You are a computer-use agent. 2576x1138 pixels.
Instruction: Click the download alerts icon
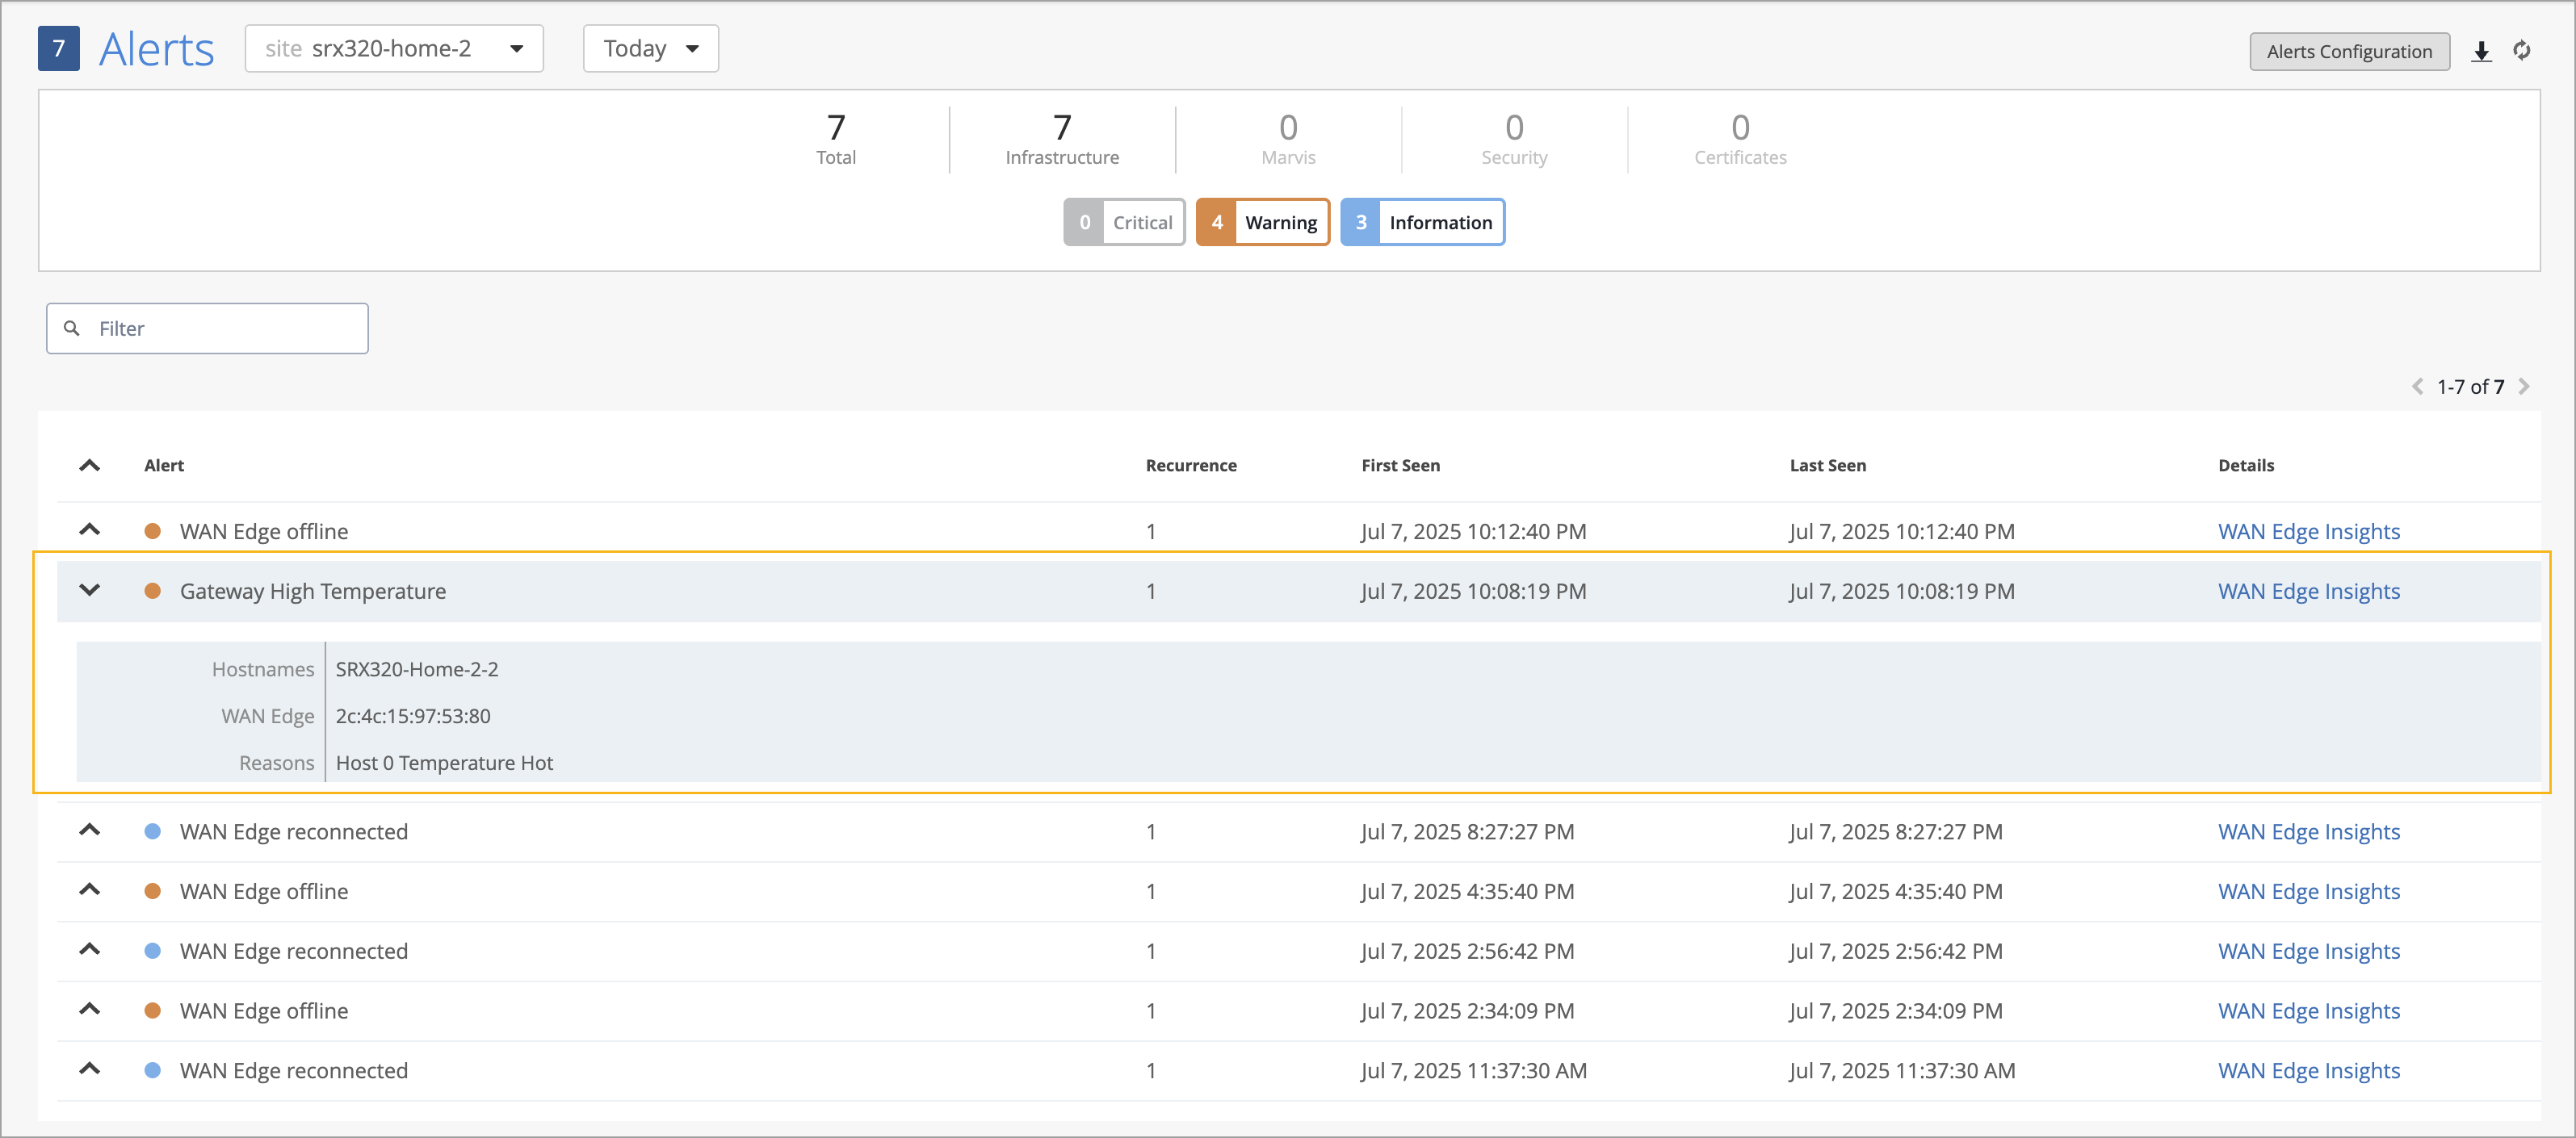[2481, 51]
